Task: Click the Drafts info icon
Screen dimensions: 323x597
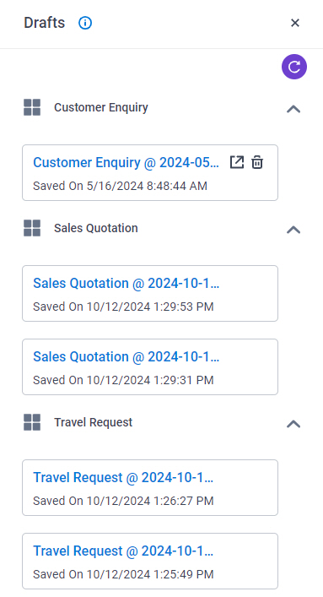Action: tap(85, 23)
